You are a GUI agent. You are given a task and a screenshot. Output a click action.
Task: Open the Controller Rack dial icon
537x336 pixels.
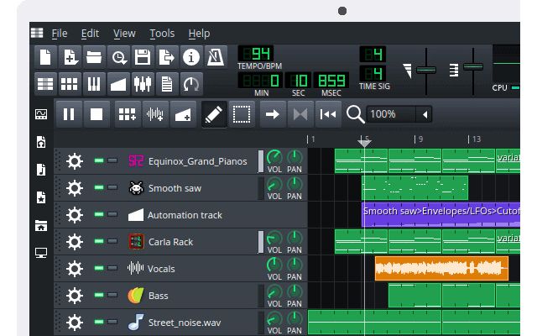tap(191, 84)
